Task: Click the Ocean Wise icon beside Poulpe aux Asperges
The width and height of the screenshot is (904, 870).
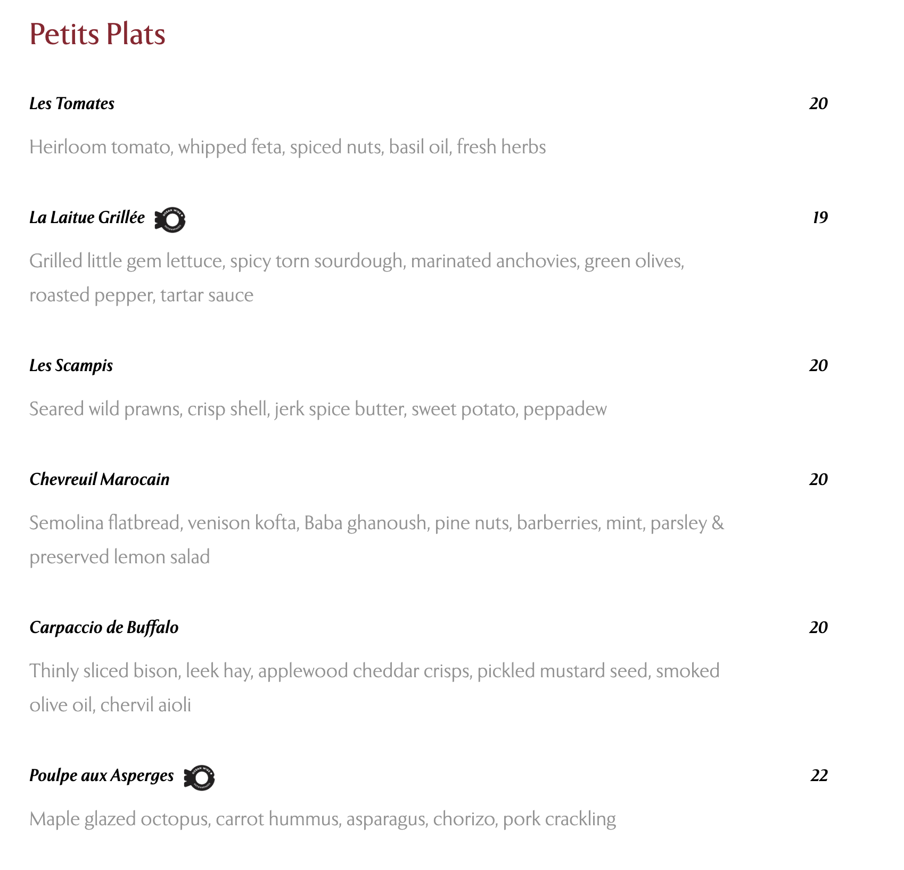Action: 199,778
